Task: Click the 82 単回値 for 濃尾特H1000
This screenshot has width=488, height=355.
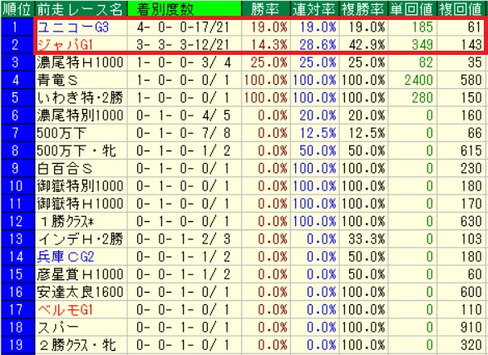Action: tap(426, 62)
